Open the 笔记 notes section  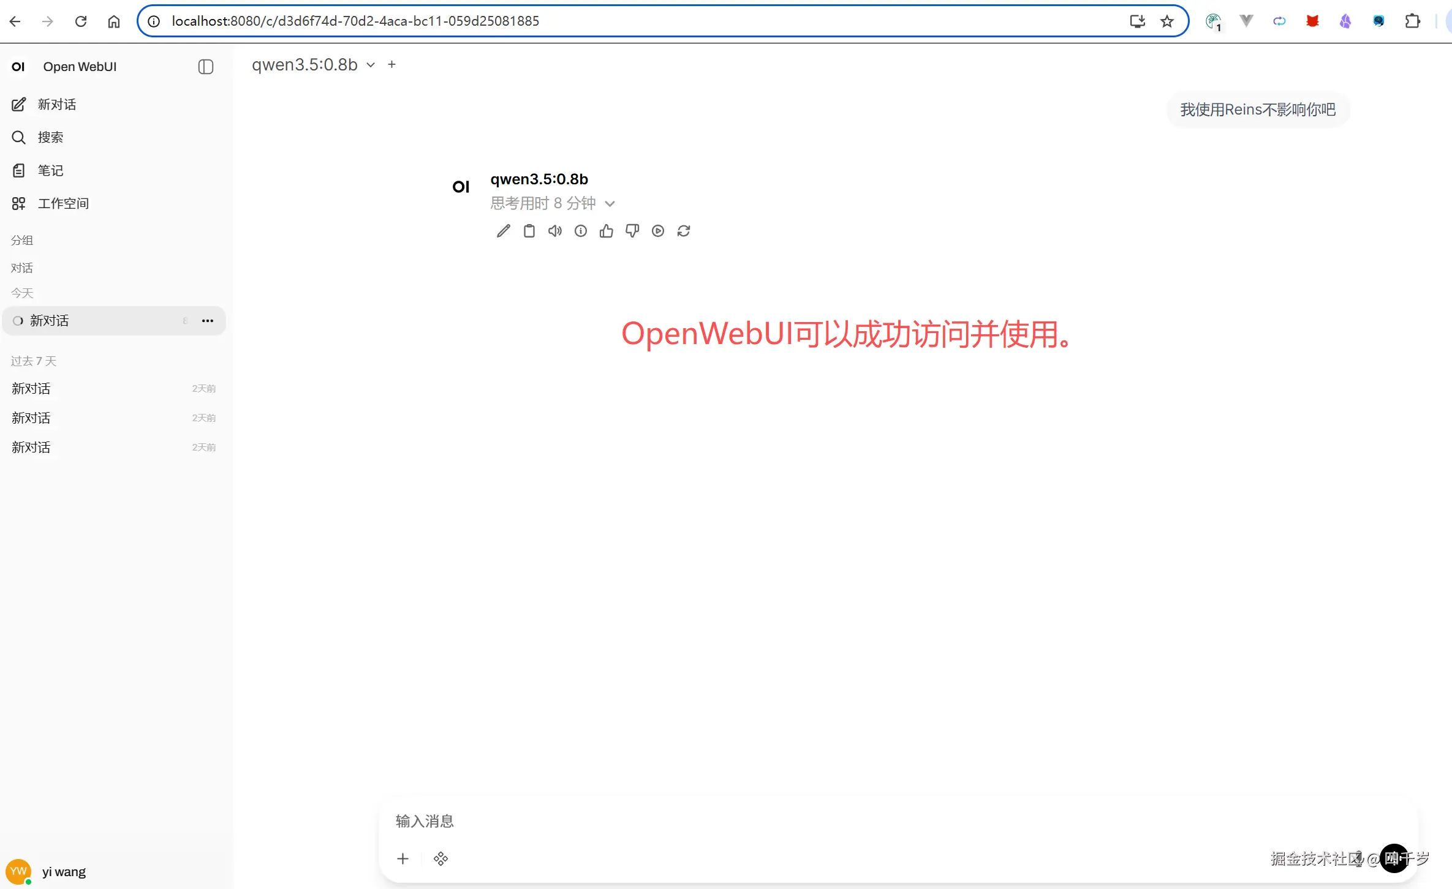click(51, 170)
